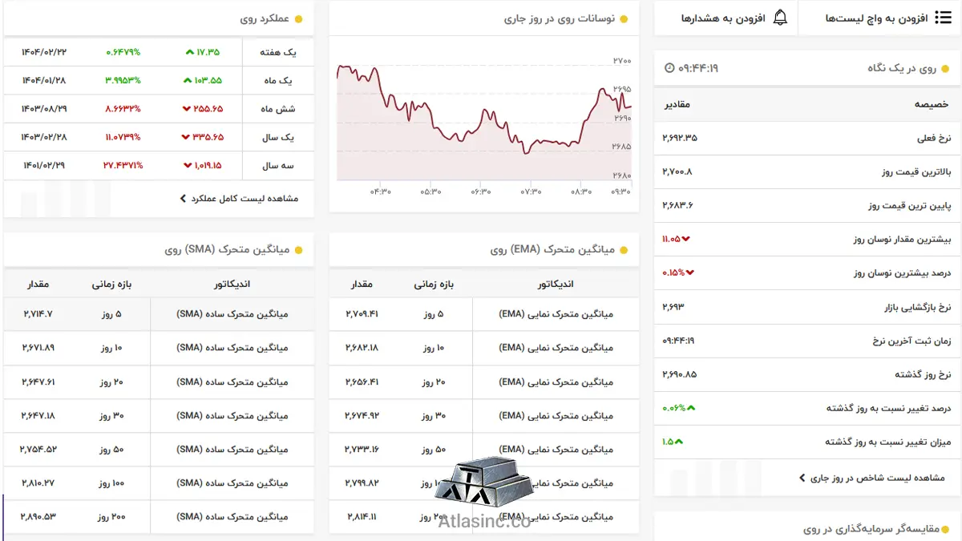
Task: Click the red down arrow beside 255.65
Action: [186, 109]
